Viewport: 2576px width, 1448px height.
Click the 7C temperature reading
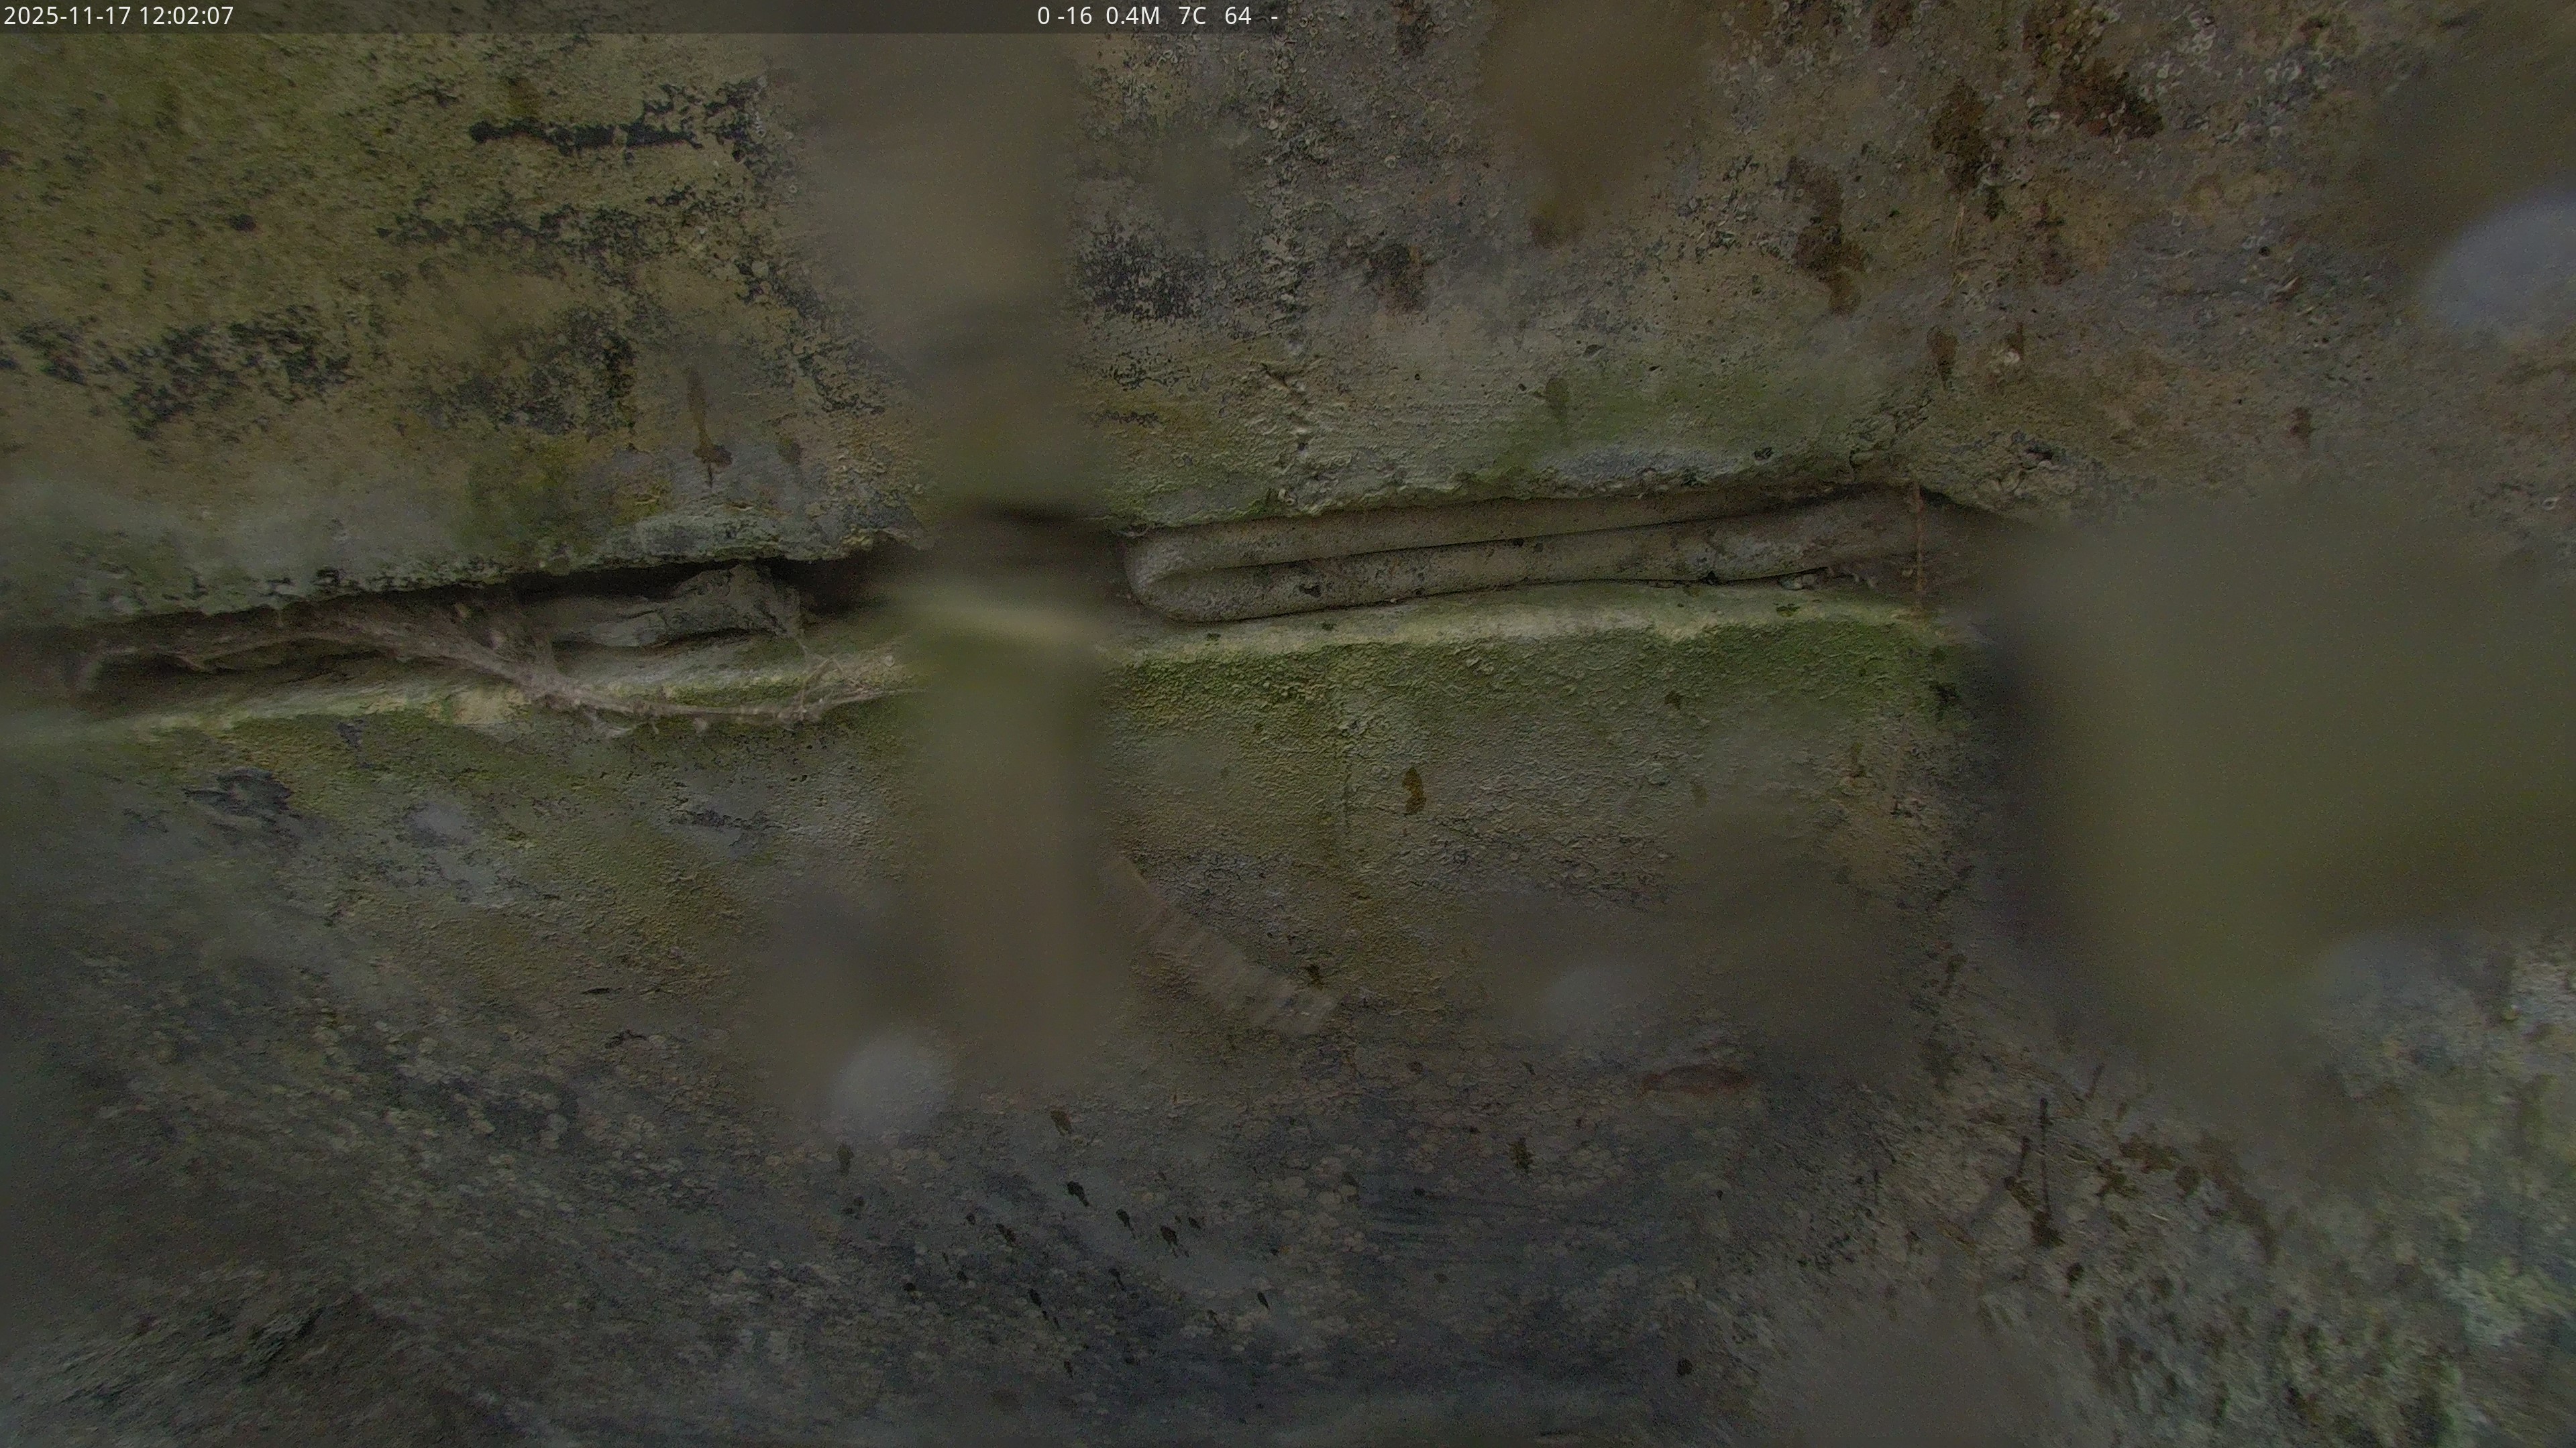(x=1192, y=16)
